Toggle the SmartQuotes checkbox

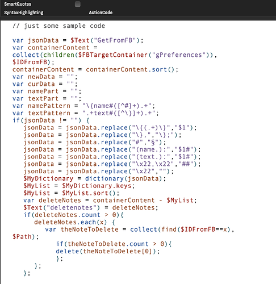click(78, 4)
